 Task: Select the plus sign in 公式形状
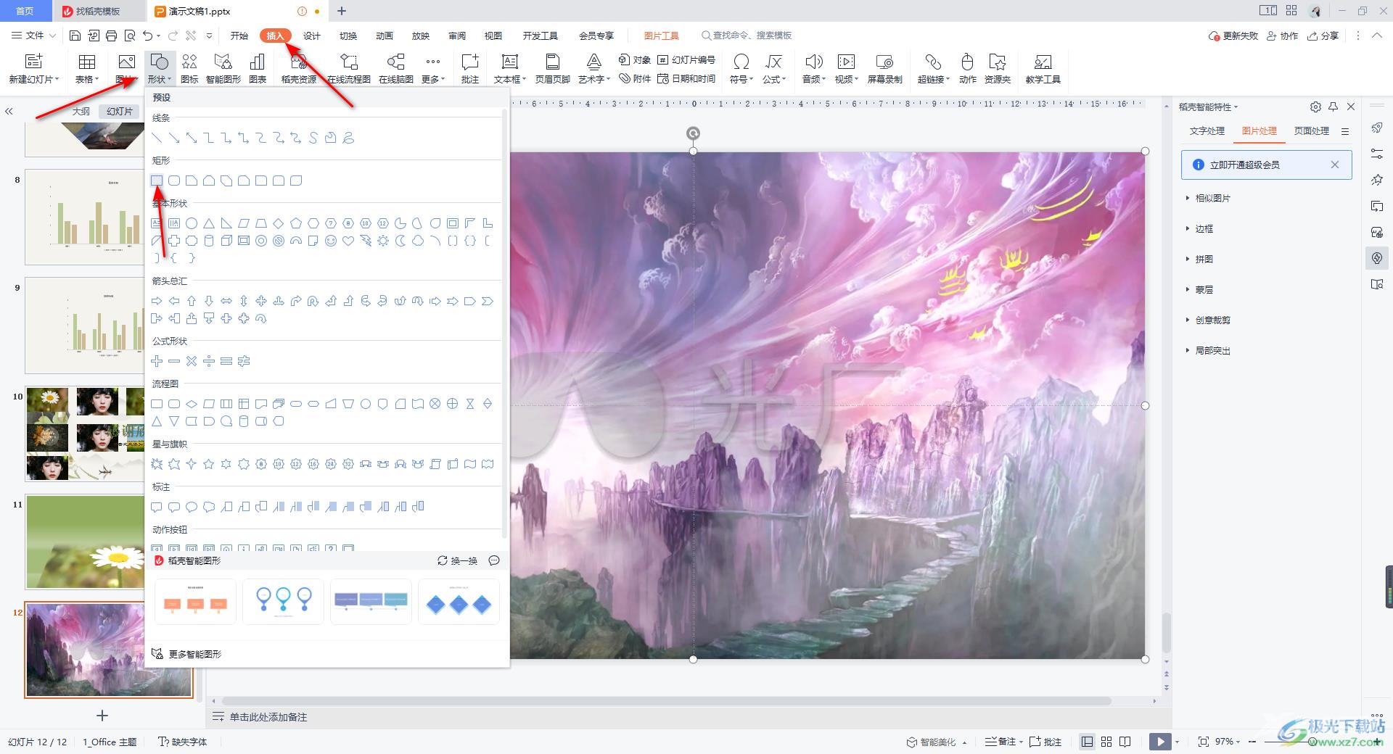[157, 361]
